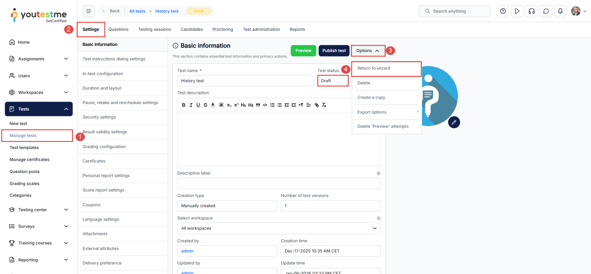Insert a link in description editor
Image resolution: width=591 pixels, height=274 pixels.
tap(316, 105)
